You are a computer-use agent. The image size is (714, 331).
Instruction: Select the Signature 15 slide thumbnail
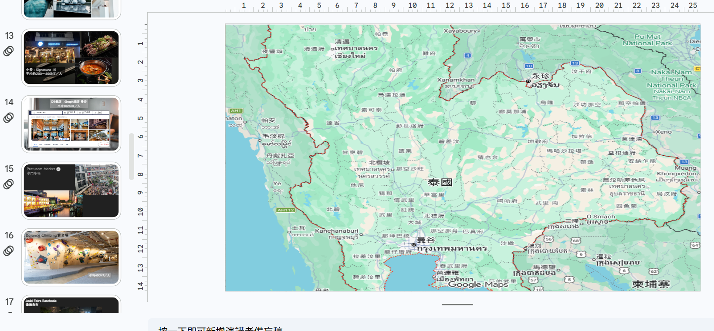(x=71, y=57)
